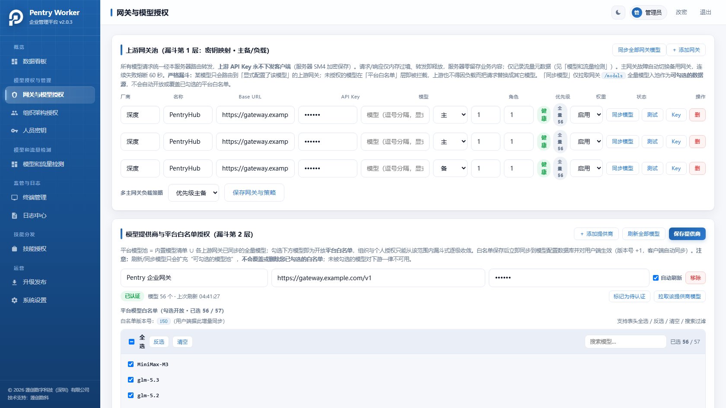Click the monitor icon for 终端管理
726x408 pixels.
[14, 198]
